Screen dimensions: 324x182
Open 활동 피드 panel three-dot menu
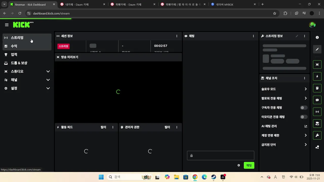point(113,127)
